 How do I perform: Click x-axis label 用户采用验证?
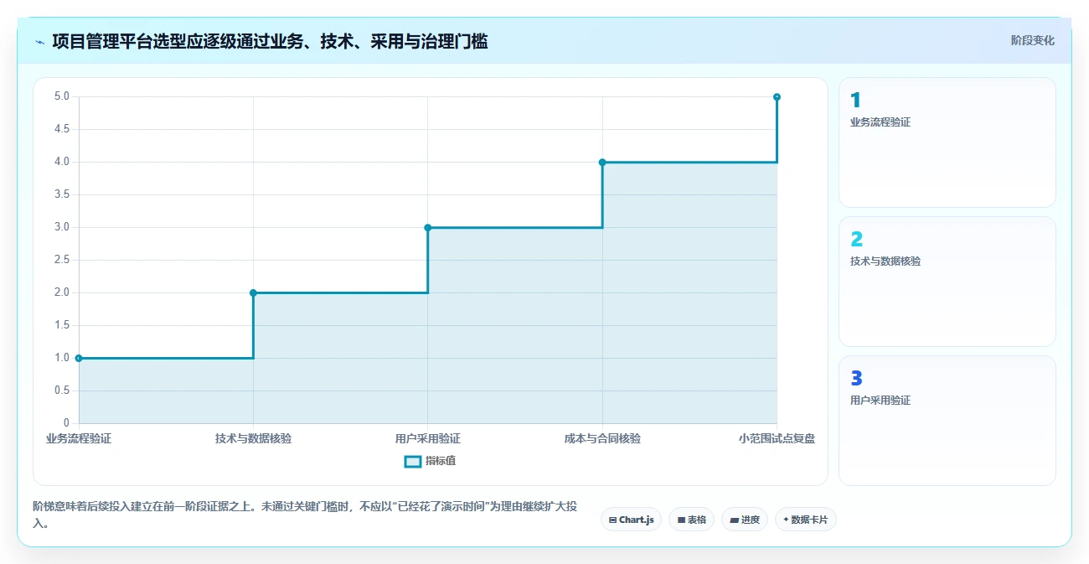(x=427, y=438)
